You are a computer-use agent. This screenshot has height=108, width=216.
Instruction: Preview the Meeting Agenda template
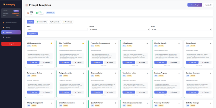174,62
